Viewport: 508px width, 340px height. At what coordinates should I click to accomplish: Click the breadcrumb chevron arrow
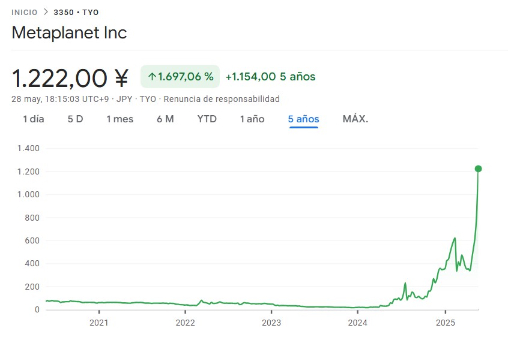tap(45, 12)
